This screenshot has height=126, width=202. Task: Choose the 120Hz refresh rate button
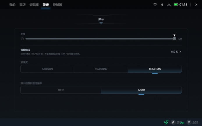tap(141, 90)
